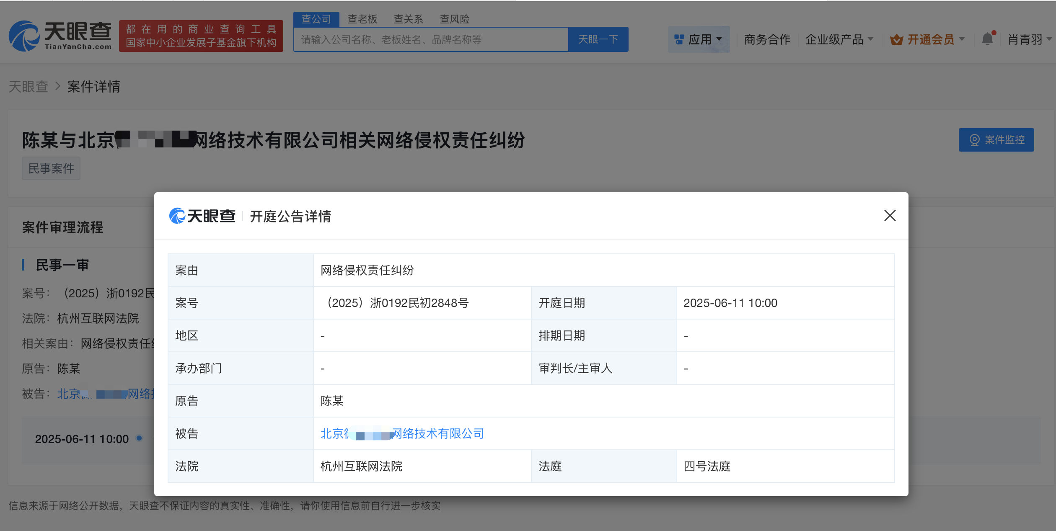The width and height of the screenshot is (1056, 531).
Task: Click the 审判长/主审人 label cell
Action: tap(604, 368)
